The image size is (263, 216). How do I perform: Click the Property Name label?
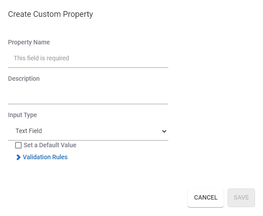tap(29, 42)
